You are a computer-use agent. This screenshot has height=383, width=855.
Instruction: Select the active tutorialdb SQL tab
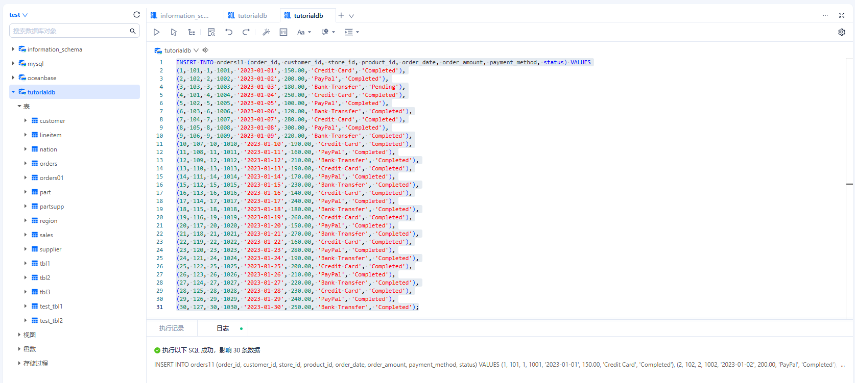308,15
